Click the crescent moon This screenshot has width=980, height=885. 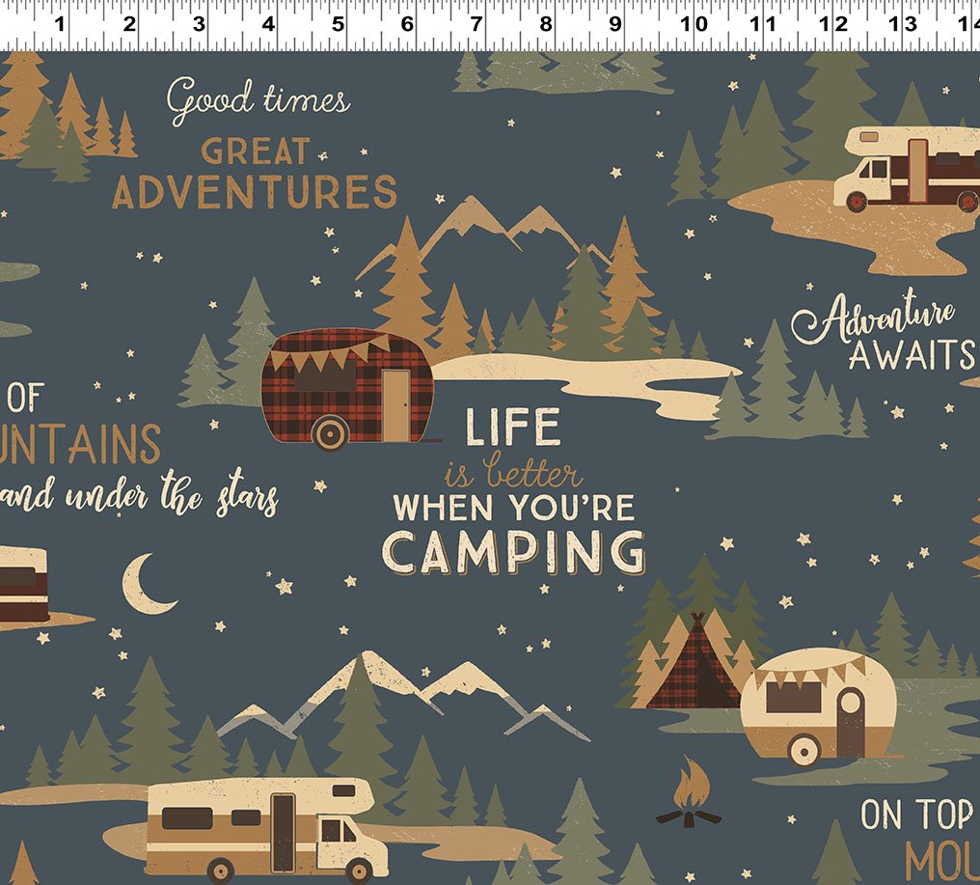pos(148,585)
